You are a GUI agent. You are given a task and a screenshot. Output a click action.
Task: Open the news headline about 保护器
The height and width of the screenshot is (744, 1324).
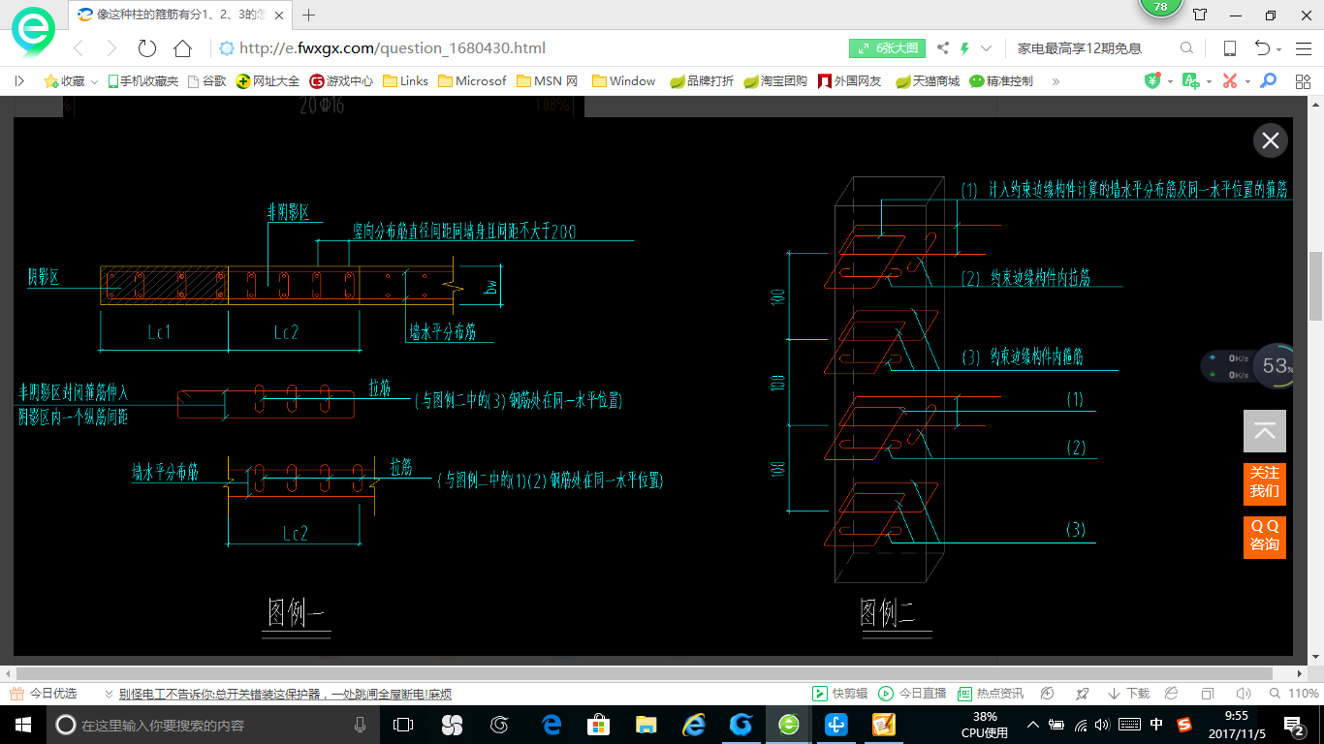point(285,694)
